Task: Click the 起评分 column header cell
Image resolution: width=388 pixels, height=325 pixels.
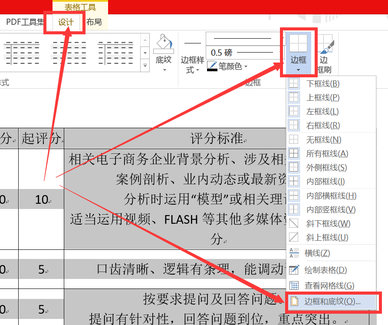Action: 41,138
